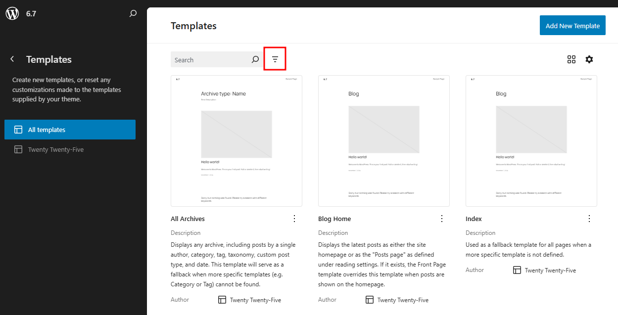Screen dimensions: 618x315
Task: Click the grid icon beside All templates
Action: [18, 129]
